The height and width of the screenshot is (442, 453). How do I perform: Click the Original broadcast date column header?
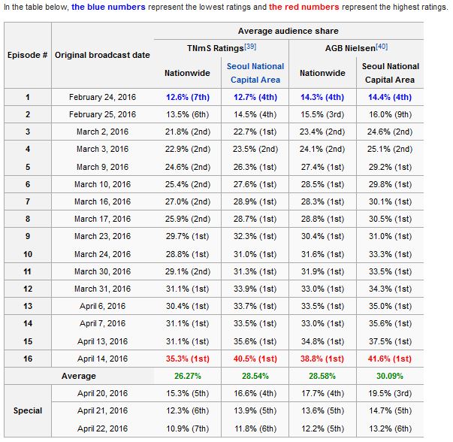[x=102, y=56]
